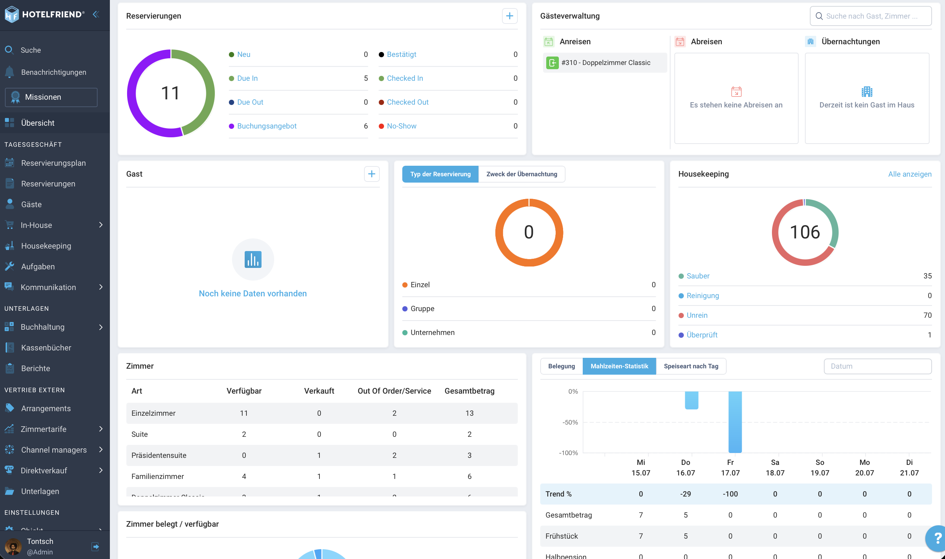Expand the Kommunikation submenu chevron

(x=100, y=287)
